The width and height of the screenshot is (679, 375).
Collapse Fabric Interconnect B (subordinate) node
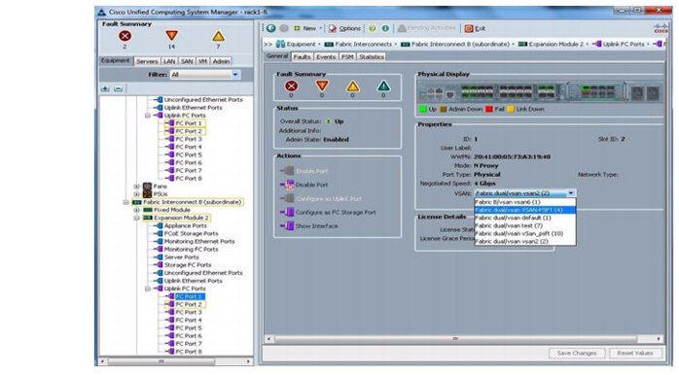[x=126, y=202]
